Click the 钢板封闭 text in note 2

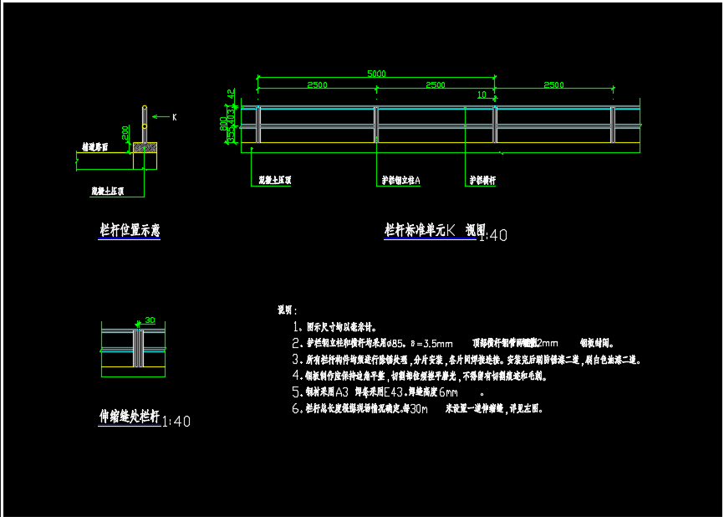coord(598,343)
